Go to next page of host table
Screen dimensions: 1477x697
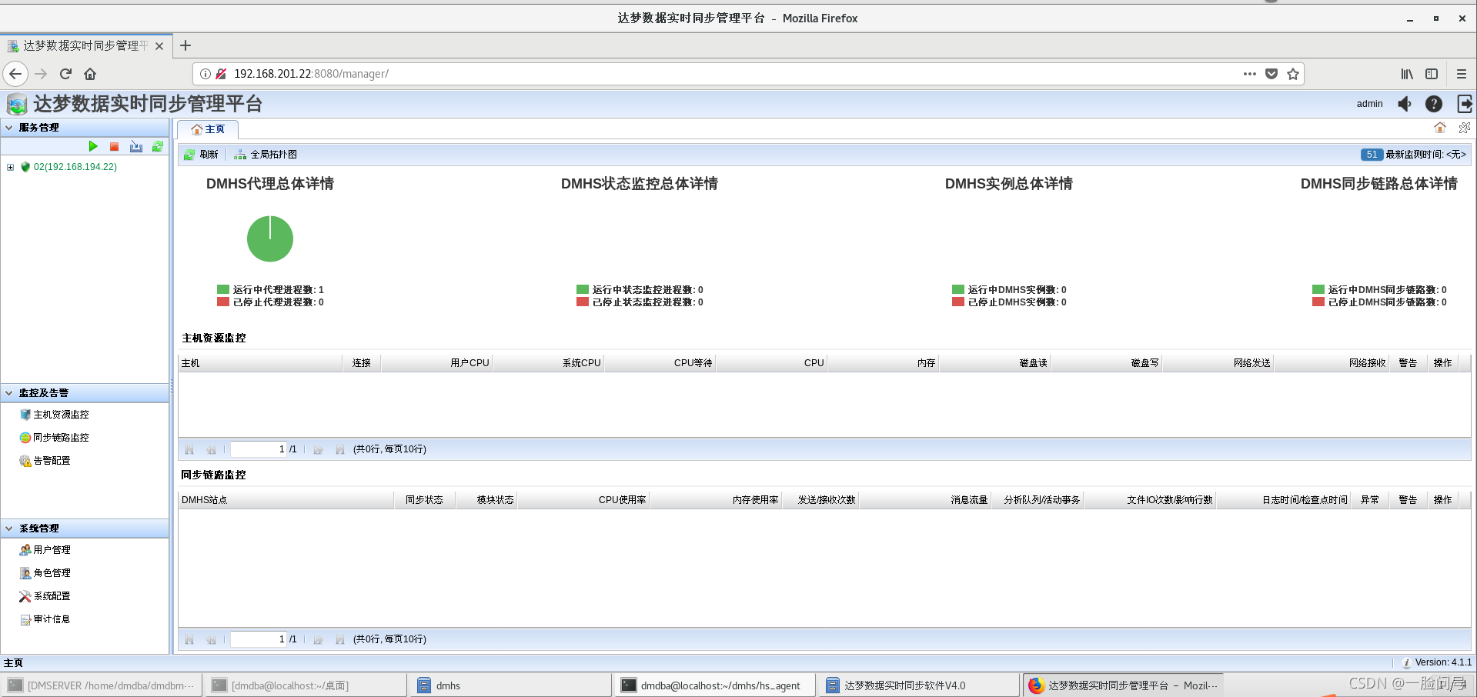click(x=318, y=449)
